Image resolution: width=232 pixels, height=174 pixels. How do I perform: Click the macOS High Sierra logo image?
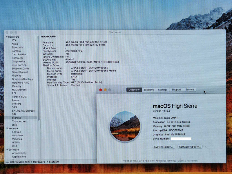coord(125,126)
